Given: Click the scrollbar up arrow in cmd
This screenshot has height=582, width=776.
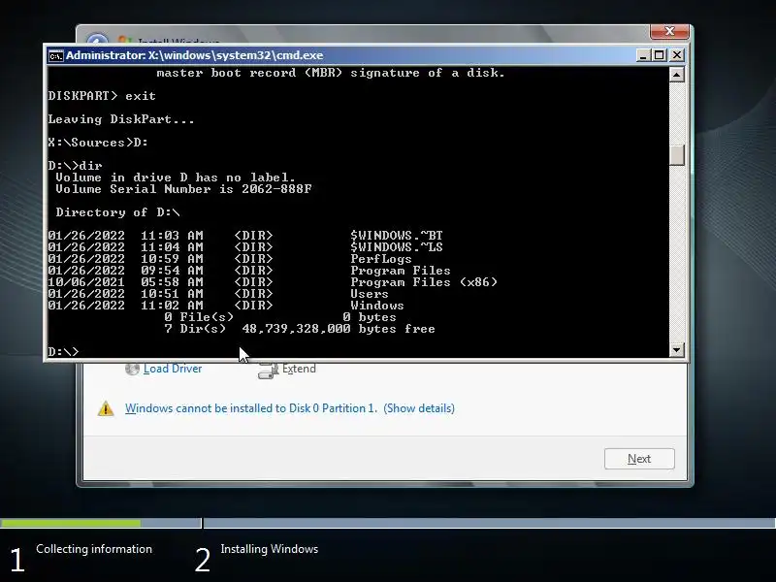Looking at the screenshot, I should tap(676, 75).
